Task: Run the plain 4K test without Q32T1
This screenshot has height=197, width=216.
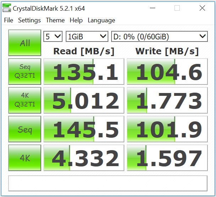Action: (x=25, y=158)
